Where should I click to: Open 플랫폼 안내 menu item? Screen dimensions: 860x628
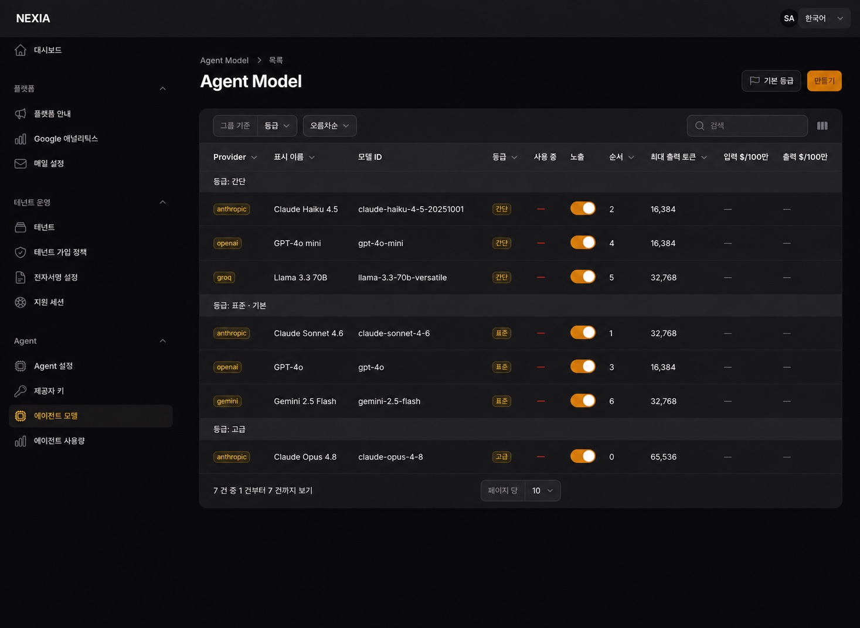91,114
